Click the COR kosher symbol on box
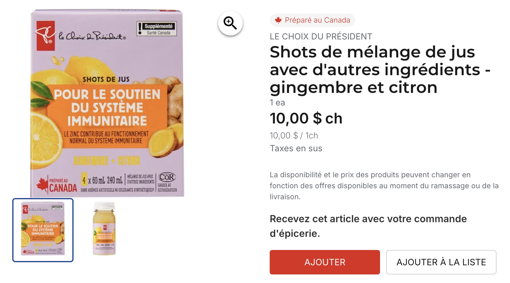 coord(167,177)
